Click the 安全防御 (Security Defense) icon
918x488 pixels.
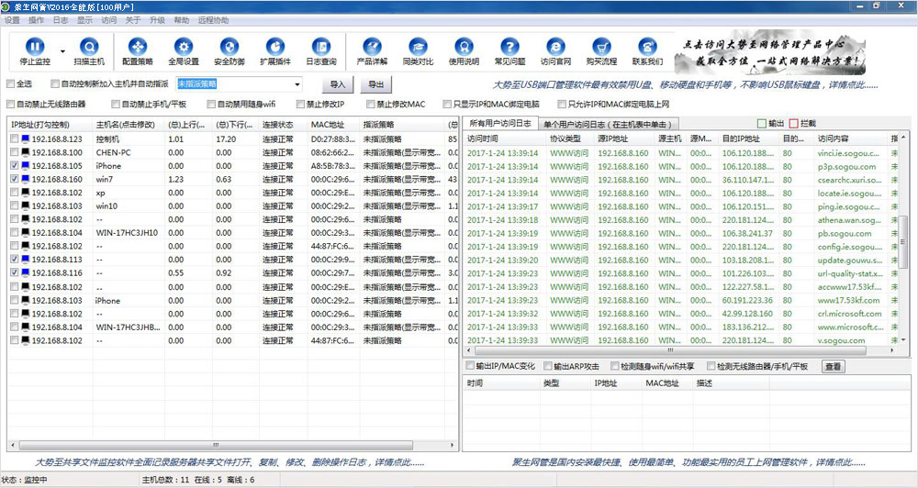pyautogui.click(x=229, y=48)
